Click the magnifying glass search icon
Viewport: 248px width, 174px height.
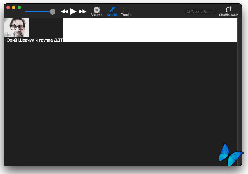click(x=188, y=12)
